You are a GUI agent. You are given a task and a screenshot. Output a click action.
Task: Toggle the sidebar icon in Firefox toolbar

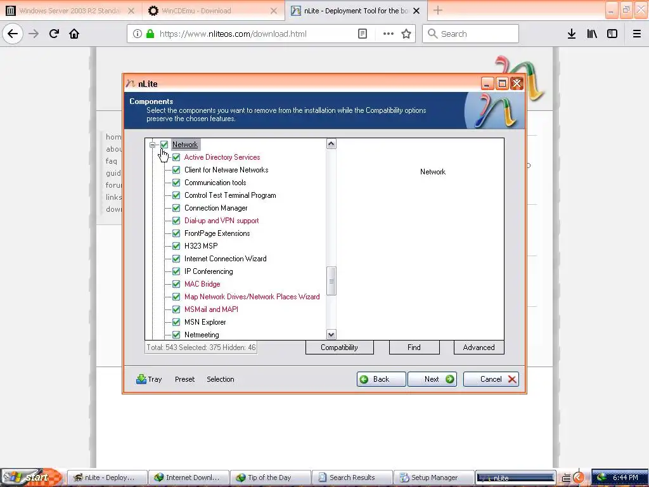[x=612, y=34]
